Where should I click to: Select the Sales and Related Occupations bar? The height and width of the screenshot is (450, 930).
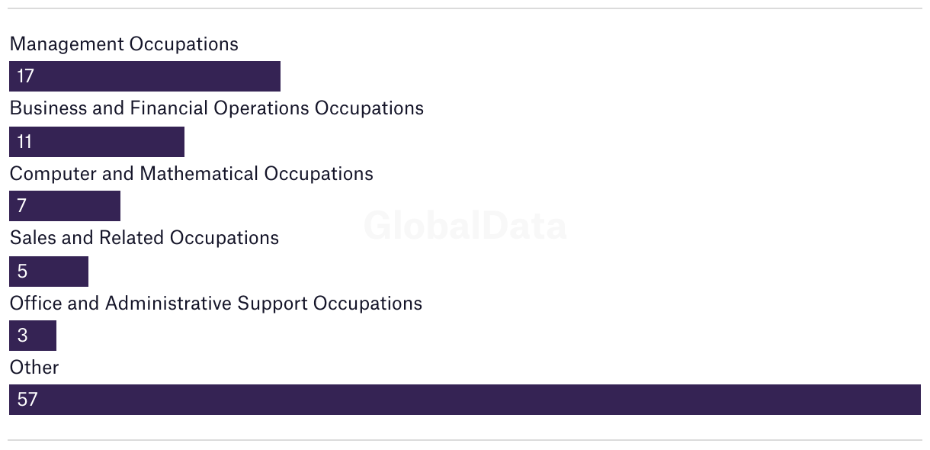tap(49, 272)
